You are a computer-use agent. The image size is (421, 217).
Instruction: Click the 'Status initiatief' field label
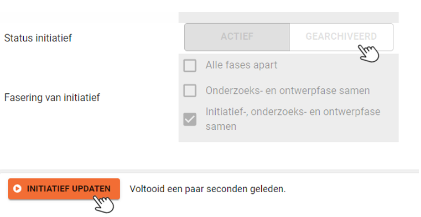pos(38,38)
